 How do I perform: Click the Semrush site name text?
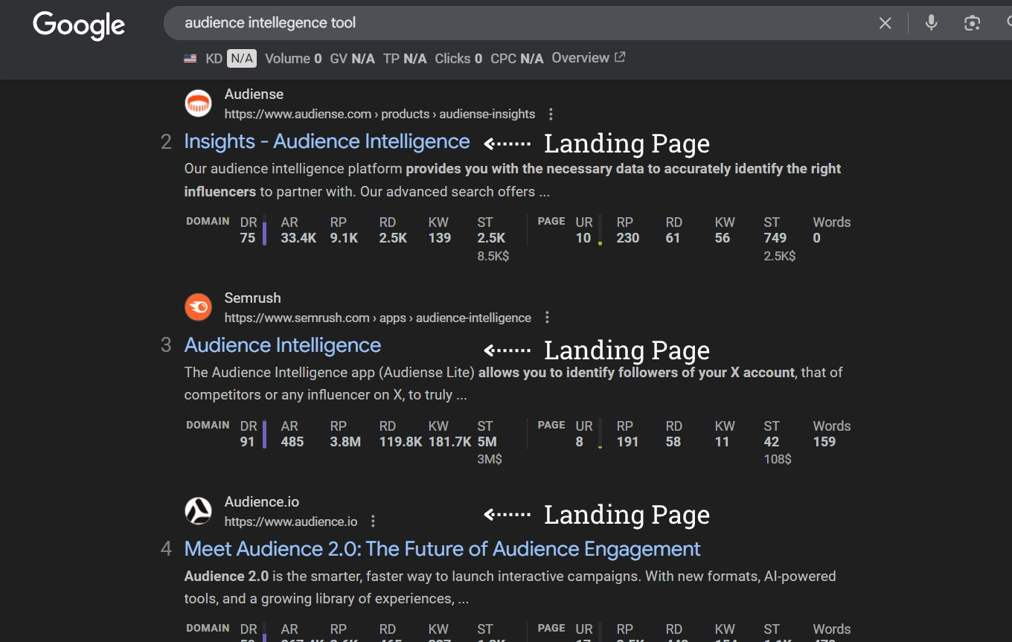253,298
